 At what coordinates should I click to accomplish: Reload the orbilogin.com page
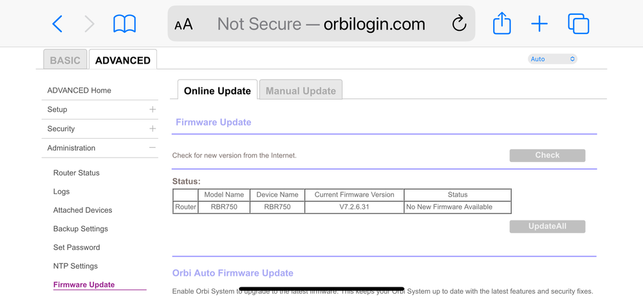point(458,24)
